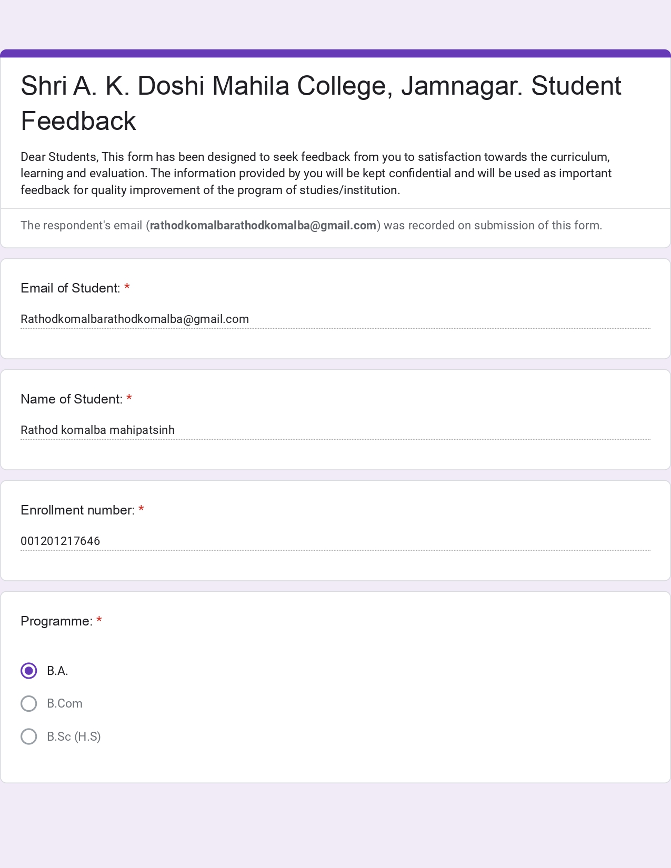671x868 pixels.
Task: Select the B.A. programme radio button
Action: [x=29, y=671]
